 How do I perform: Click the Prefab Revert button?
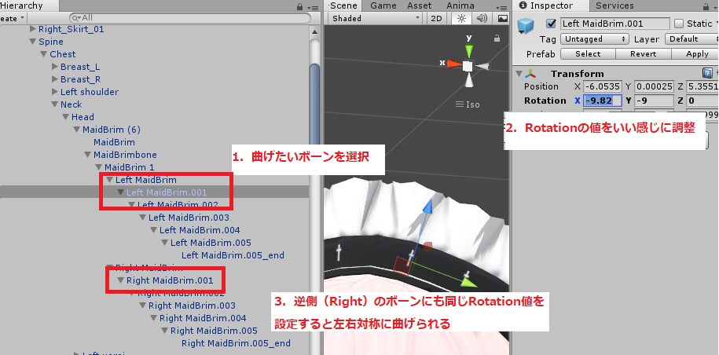tap(644, 54)
